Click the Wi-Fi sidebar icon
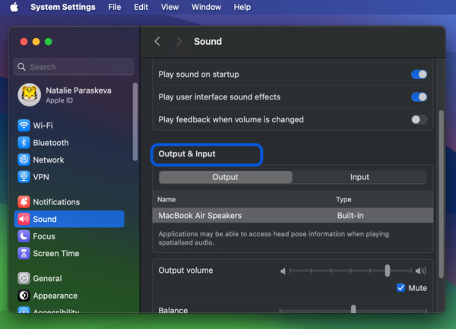Viewport: 456px width, 329px height. [x=24, y=125]
